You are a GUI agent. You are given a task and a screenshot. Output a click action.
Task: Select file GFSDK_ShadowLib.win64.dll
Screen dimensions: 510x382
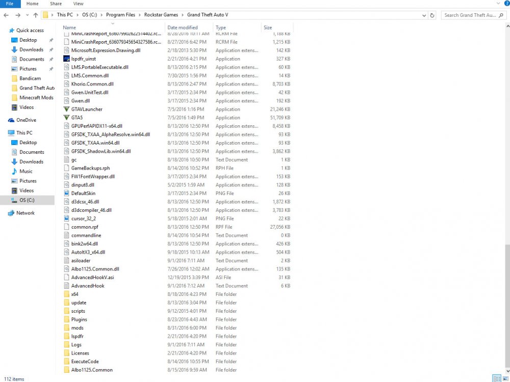pos(101,151)
